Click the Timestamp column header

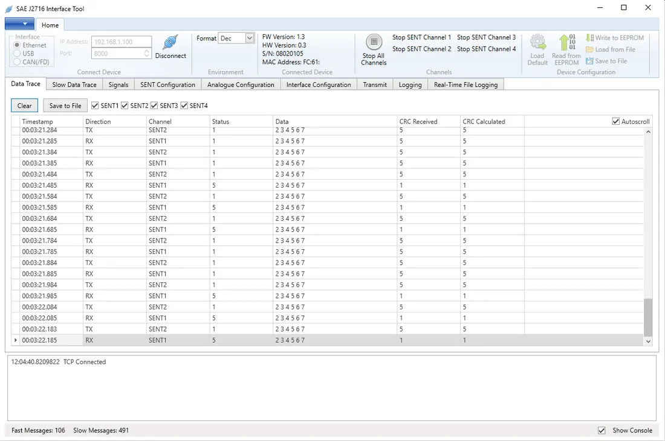pos(51,121)
